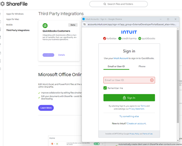
Task: Click the search magnifier icon
Action: 105,4
